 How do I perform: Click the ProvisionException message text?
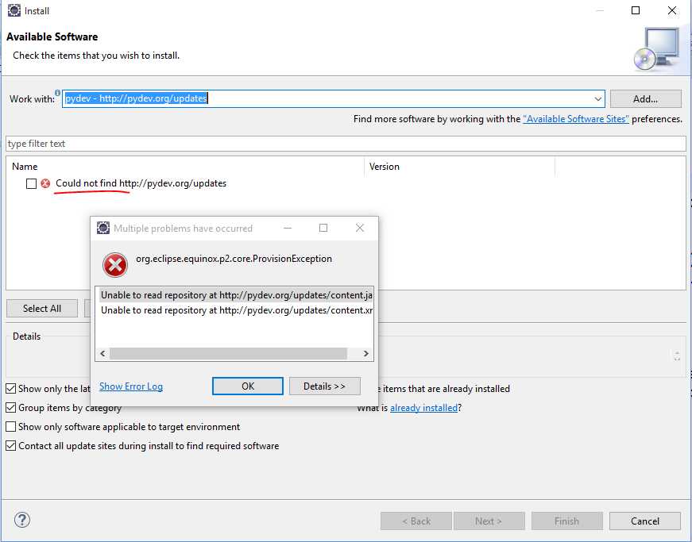point(234,259)
